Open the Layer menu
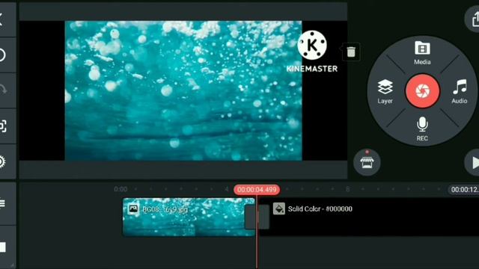Viewport: 479px width, 269px height. (385, 91)
